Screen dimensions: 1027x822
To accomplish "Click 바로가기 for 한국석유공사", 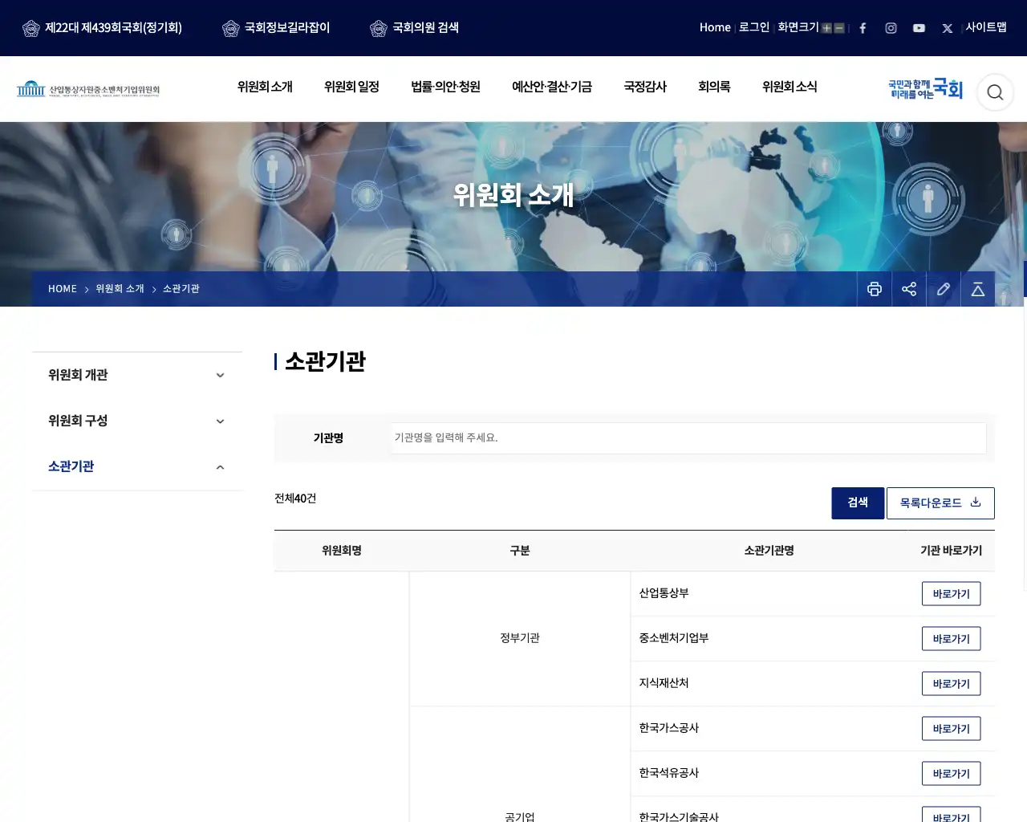I will pos(951,774).
